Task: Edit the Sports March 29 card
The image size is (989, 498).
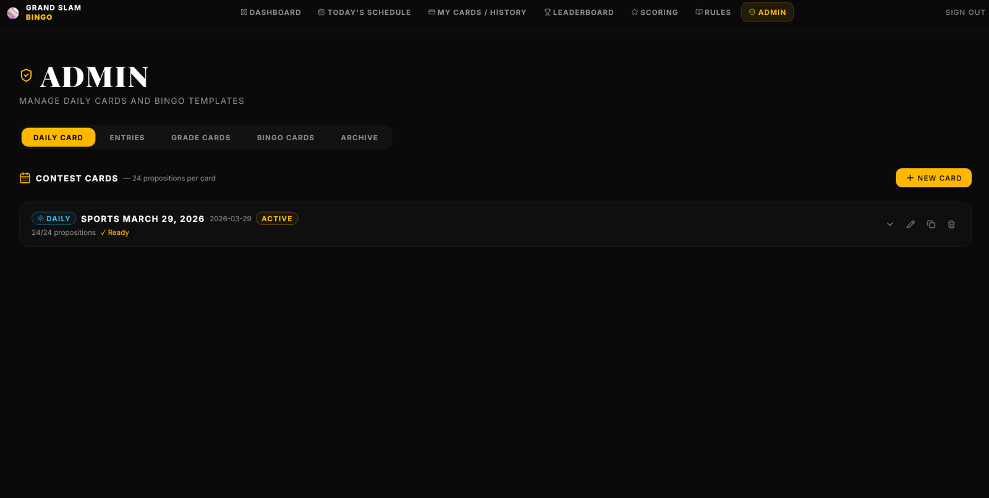Action: [x=910, y=224]
